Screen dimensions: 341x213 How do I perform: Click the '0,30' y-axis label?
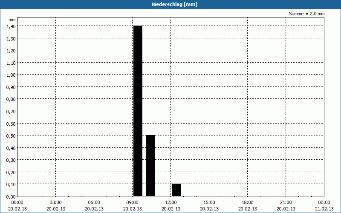point(11,161)
